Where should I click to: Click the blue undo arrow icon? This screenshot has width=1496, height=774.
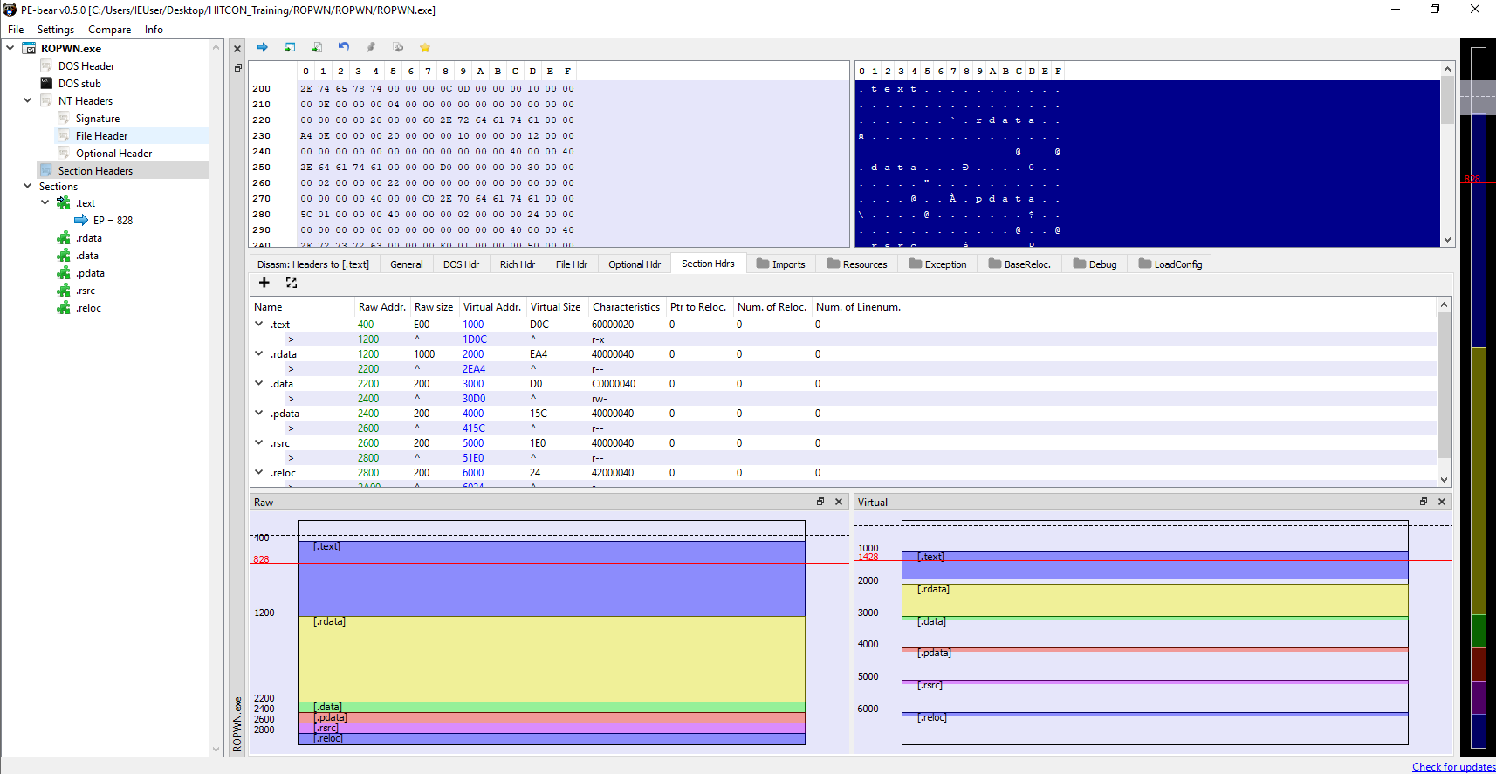(344, 47)
